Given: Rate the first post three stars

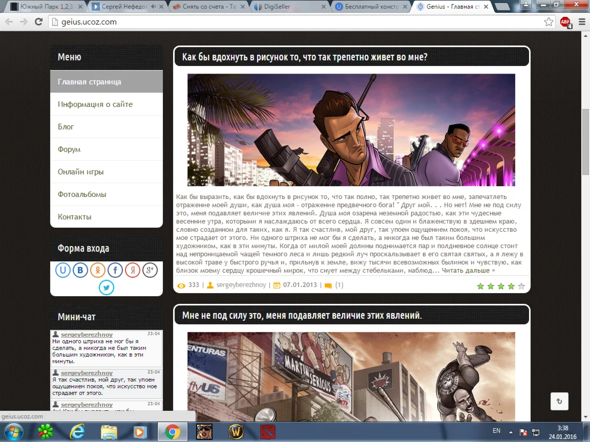Looking at the screenshot, I should (501, 286).
